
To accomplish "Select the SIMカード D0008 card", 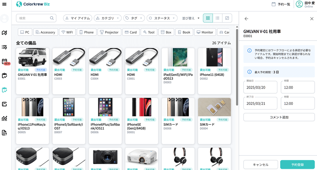I will [x=178, y=121].
